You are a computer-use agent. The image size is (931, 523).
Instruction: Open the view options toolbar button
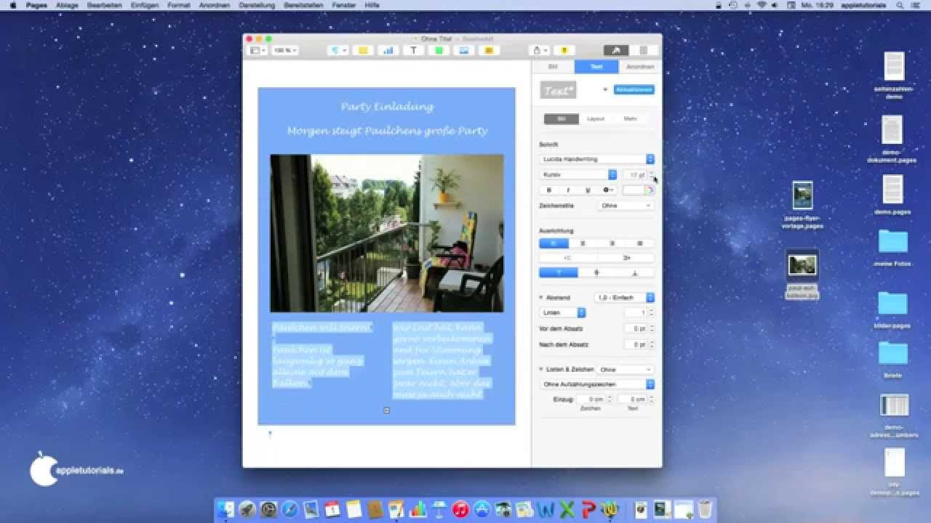click(257, 50)
